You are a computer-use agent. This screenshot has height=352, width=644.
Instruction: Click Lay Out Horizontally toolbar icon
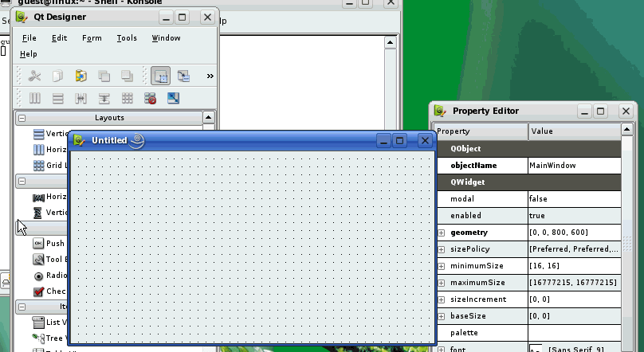34,98
